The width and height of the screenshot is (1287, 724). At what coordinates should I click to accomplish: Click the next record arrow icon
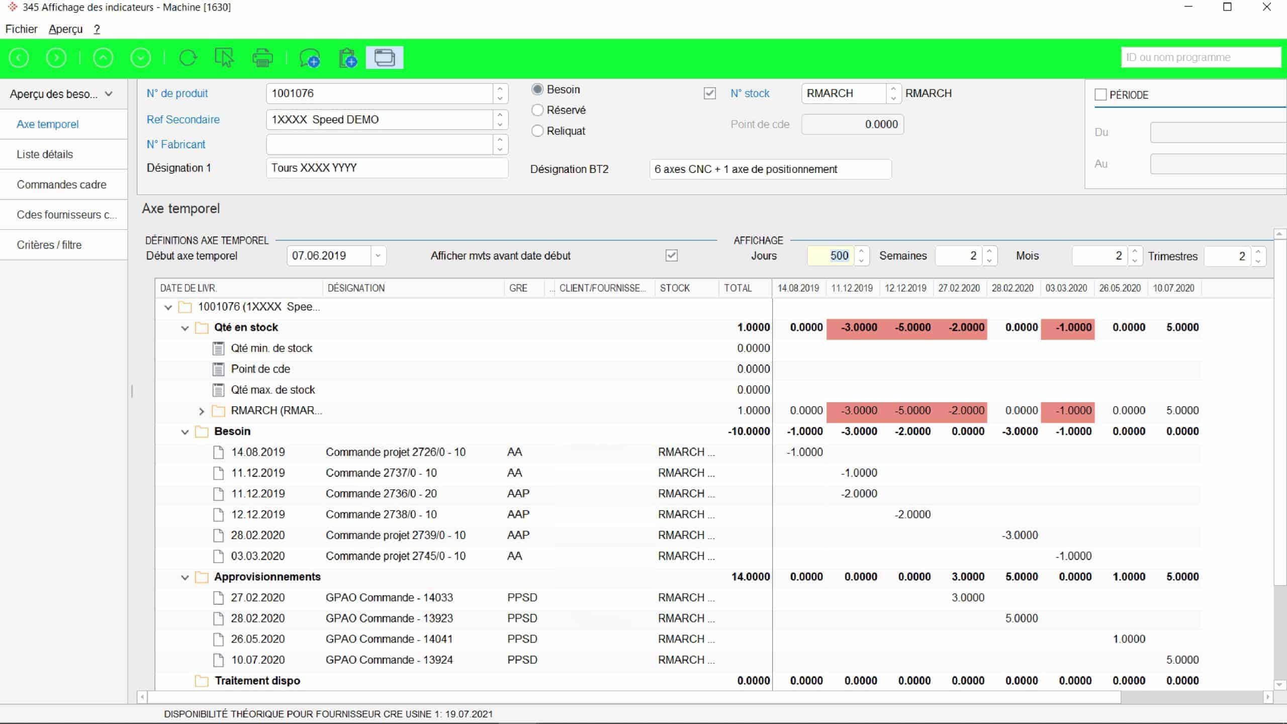point(56,58)
